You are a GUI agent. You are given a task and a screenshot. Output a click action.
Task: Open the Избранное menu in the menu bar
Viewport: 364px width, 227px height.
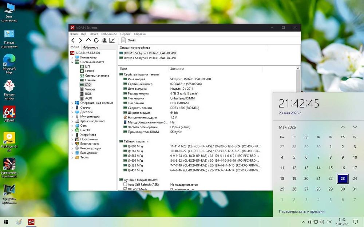pos(109,34)
